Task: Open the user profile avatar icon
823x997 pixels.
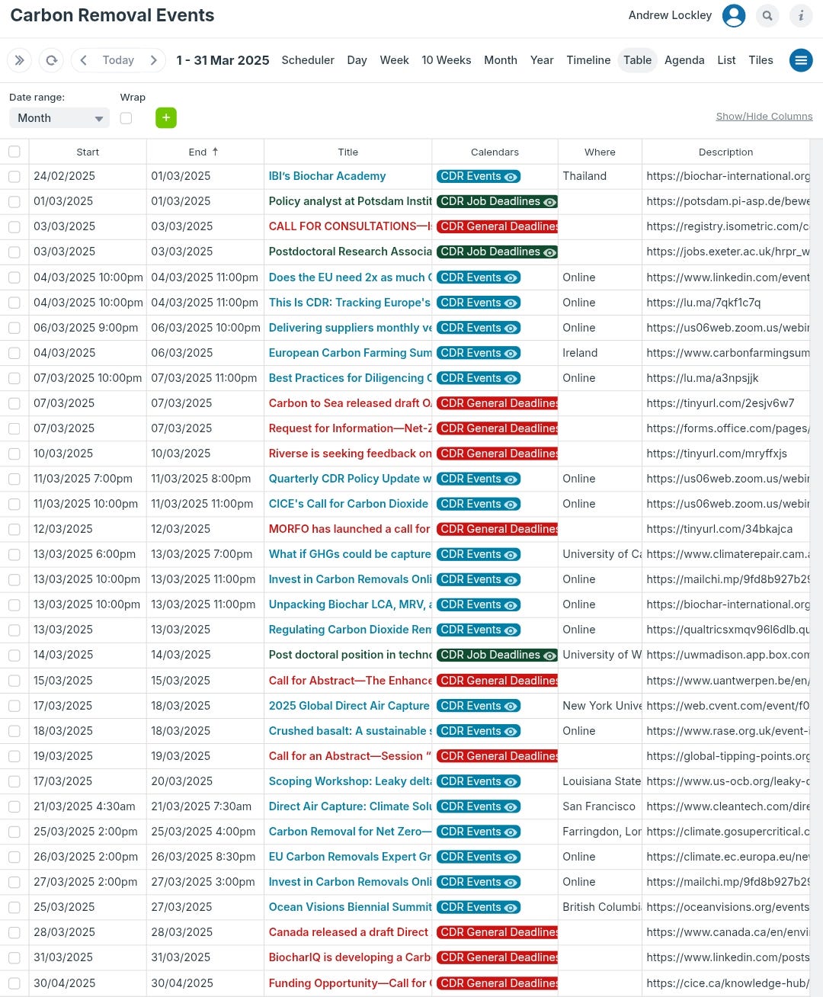Action: [x=734, y=15]
